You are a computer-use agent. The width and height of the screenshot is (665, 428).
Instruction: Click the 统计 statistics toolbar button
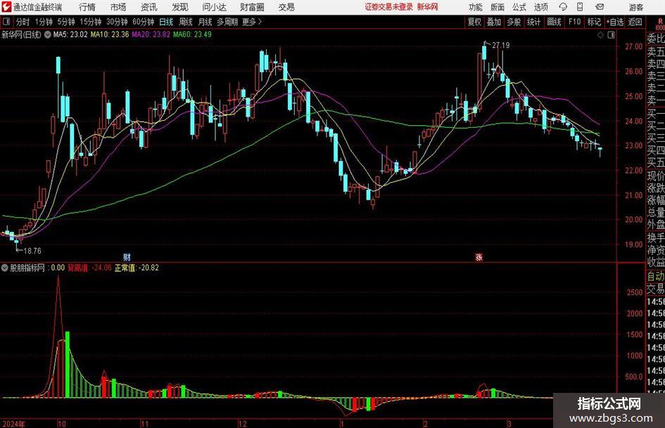tap(533, 22)
